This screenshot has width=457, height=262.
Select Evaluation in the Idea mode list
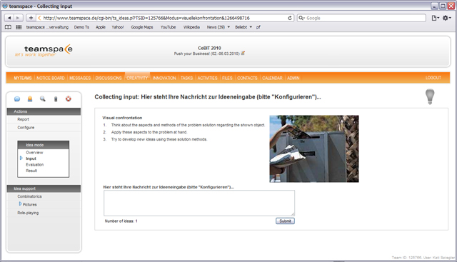35,165
